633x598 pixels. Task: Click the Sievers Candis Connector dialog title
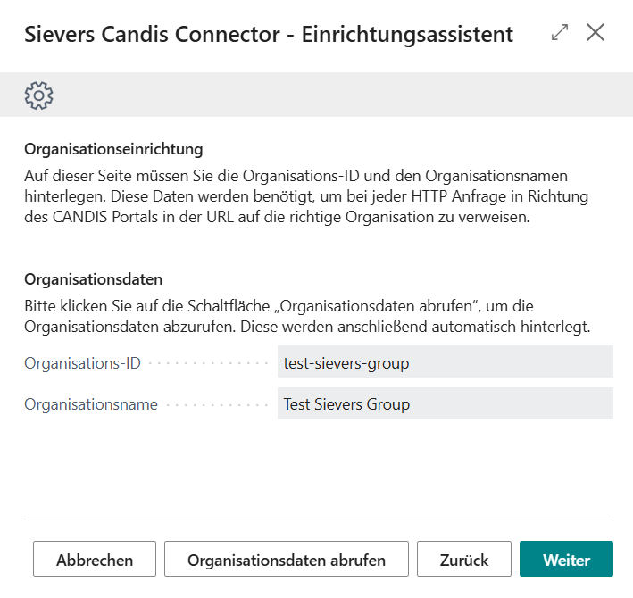[269, 35]
